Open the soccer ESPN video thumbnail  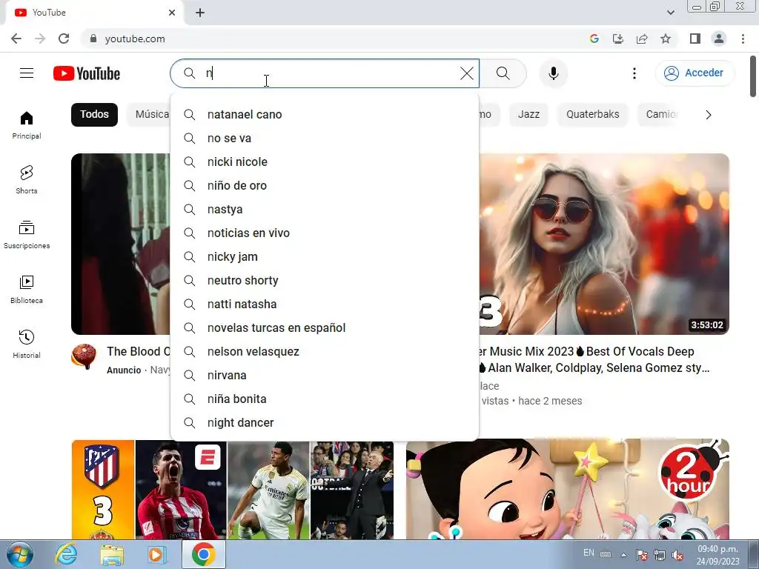tap(232, 489)
